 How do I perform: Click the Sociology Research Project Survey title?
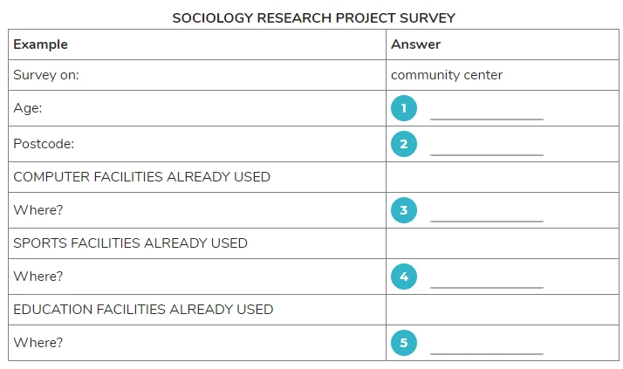coord(313,17)
